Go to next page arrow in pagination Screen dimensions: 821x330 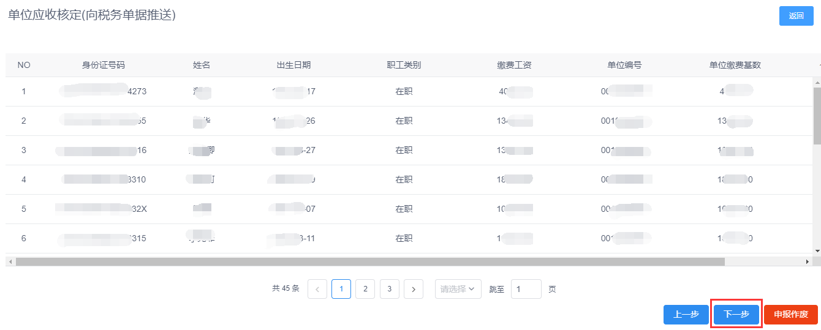point(414,289)
